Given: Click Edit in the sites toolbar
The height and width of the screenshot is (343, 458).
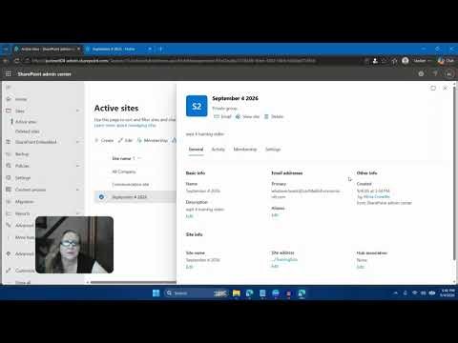Looking at the screenshot, I should point(125,140).
